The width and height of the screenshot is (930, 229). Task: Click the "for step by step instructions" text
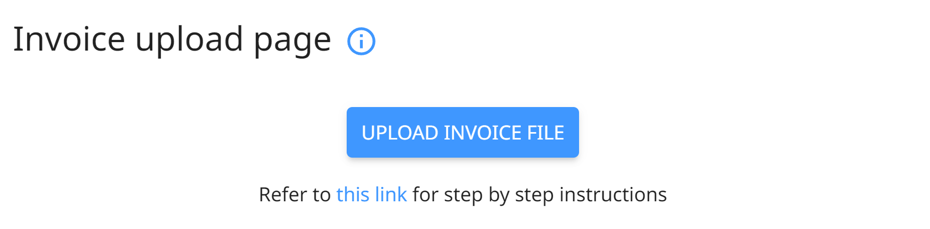click(x=540, y=195)
